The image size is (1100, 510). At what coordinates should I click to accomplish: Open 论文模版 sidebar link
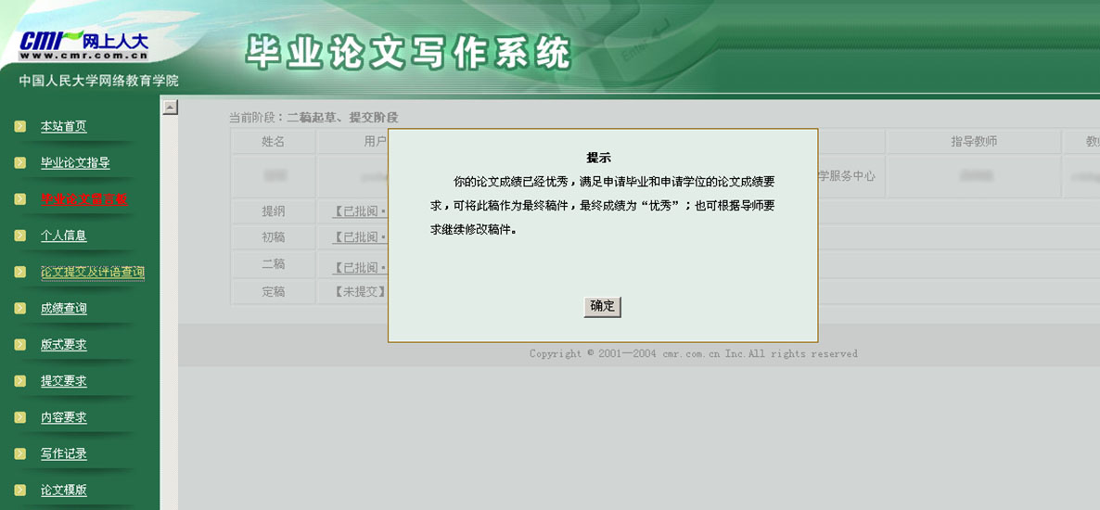pos(64,491)
